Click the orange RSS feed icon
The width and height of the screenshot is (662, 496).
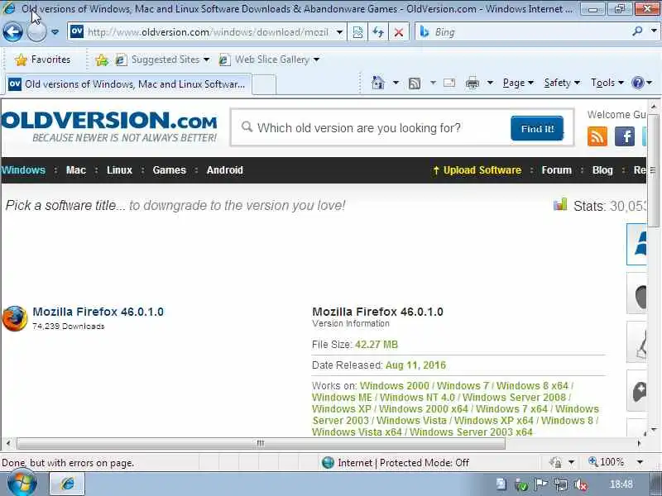(597, 136)
